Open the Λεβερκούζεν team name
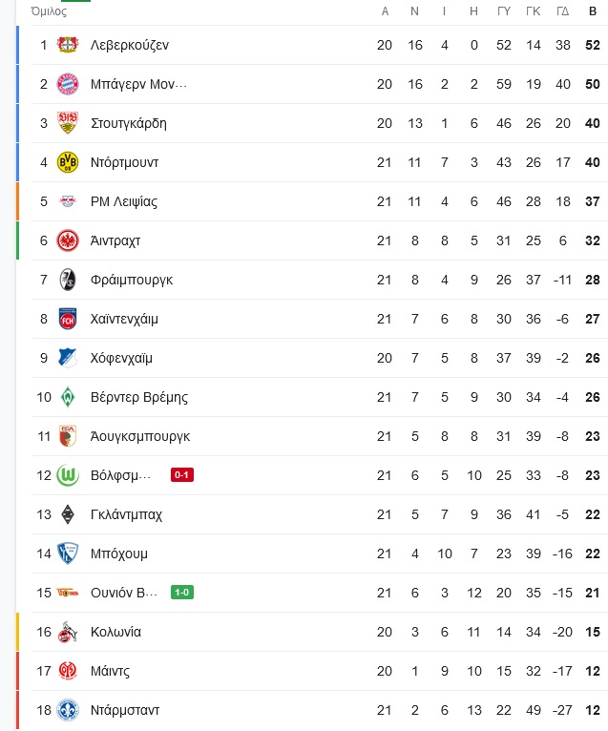The width and height of the screenshot is (608, 731). (x=130, y=45)
